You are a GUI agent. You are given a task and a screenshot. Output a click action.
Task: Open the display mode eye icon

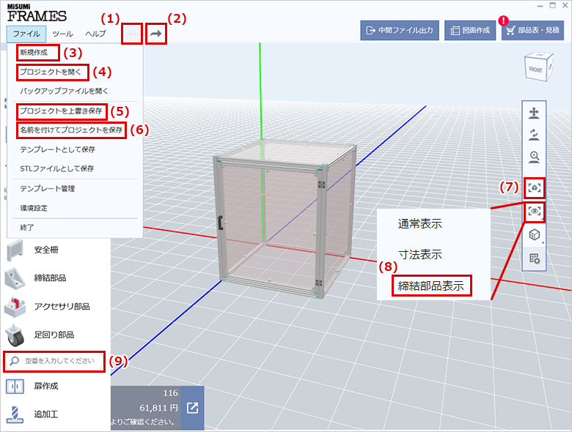[x=535, y=212]
